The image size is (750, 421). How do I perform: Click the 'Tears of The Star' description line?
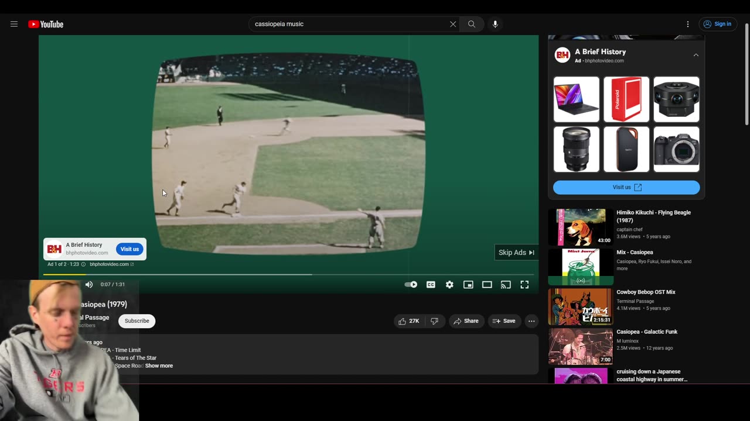click(x=135, y=358)
